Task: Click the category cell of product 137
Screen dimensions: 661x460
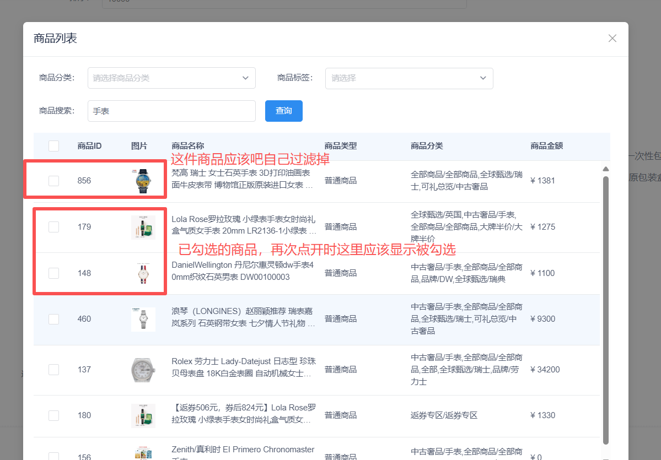Action: [466, 370]
